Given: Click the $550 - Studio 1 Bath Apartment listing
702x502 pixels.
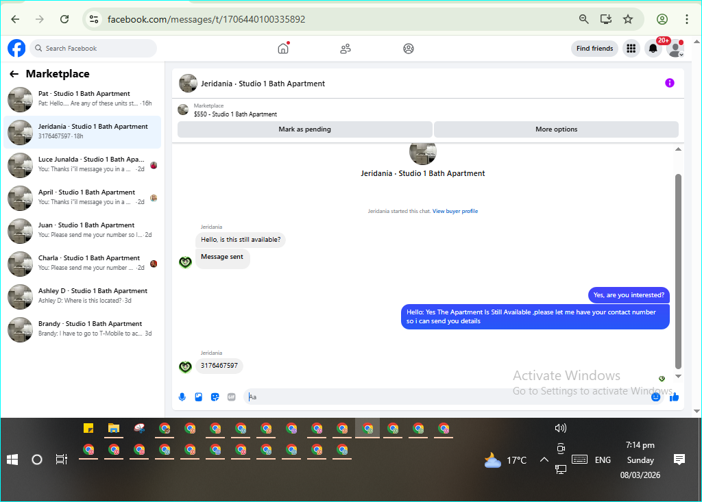Looking at the screenshot, I should click(x=235, y=114).
